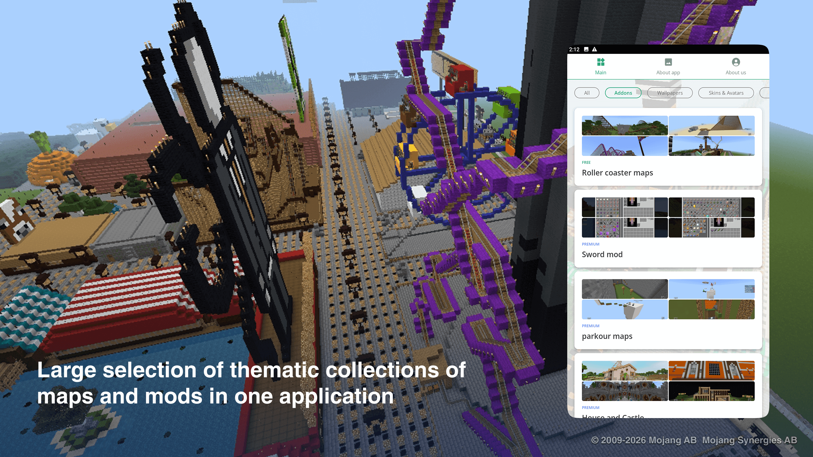The image size is (813, 457).
Task: Tap the Main tab grid icon
Action: click(x=601, y=62)
